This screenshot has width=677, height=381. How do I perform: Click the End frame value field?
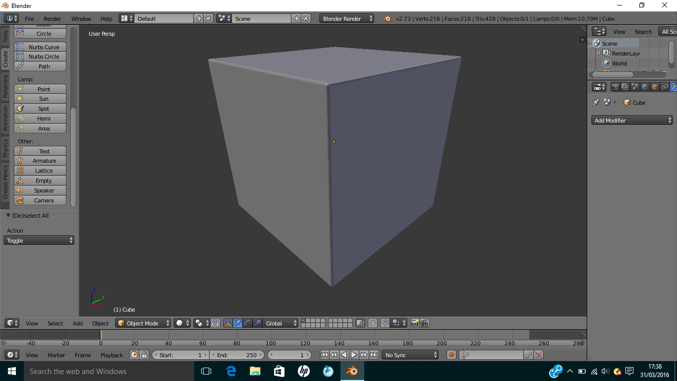tap(237, 355)
